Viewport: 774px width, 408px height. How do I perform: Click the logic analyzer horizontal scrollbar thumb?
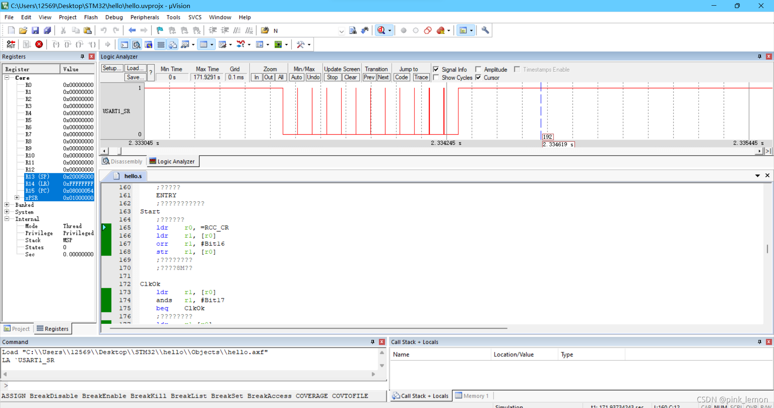119,151
